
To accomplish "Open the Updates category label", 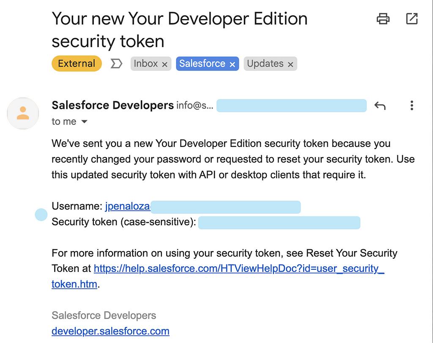I will [265, 64].
